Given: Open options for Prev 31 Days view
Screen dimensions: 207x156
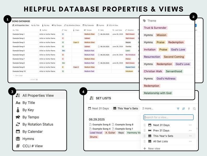Looking at the screenshot, I should point(190,130).
